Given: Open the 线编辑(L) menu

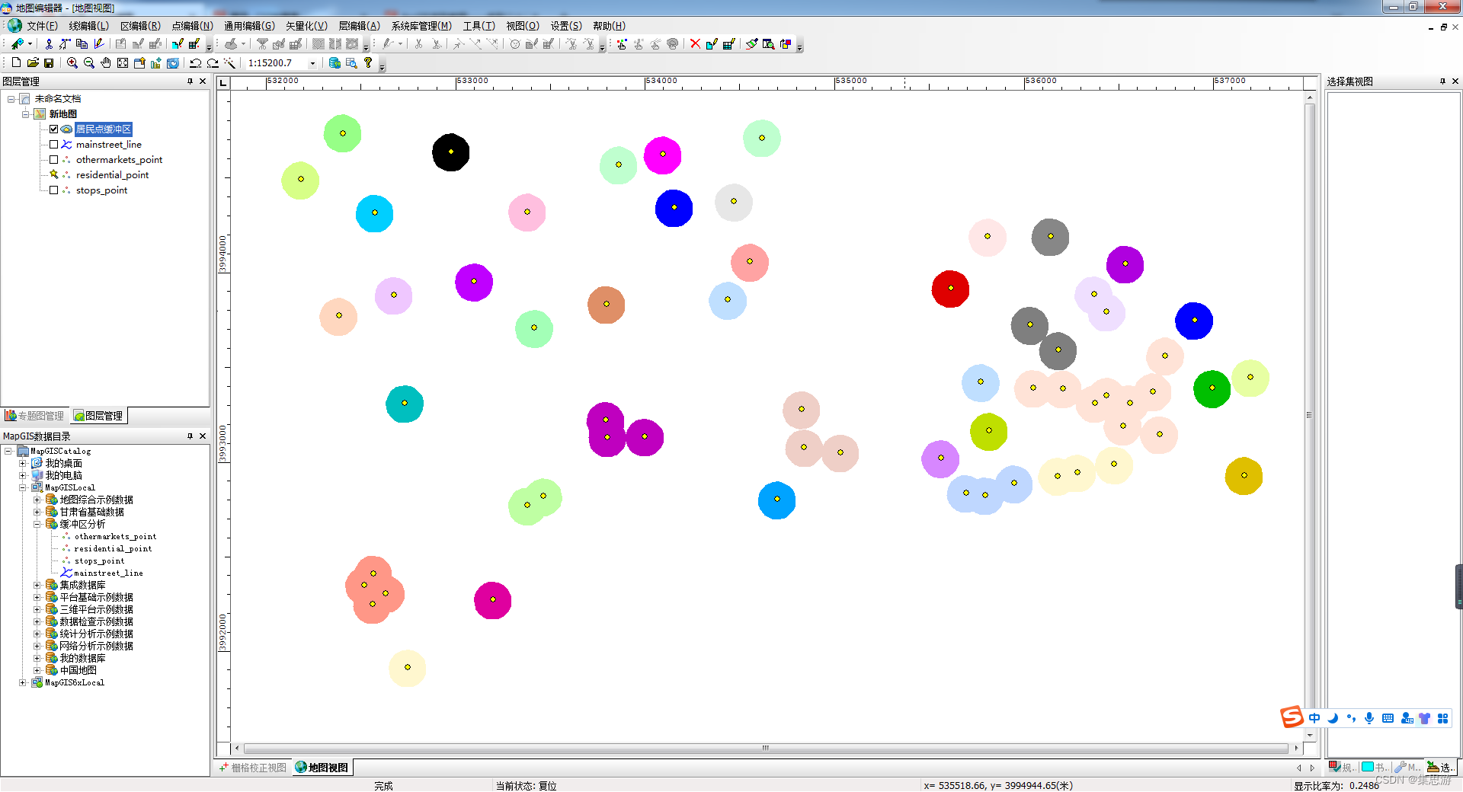Looking at the screenshot, I should pos(89,26).
